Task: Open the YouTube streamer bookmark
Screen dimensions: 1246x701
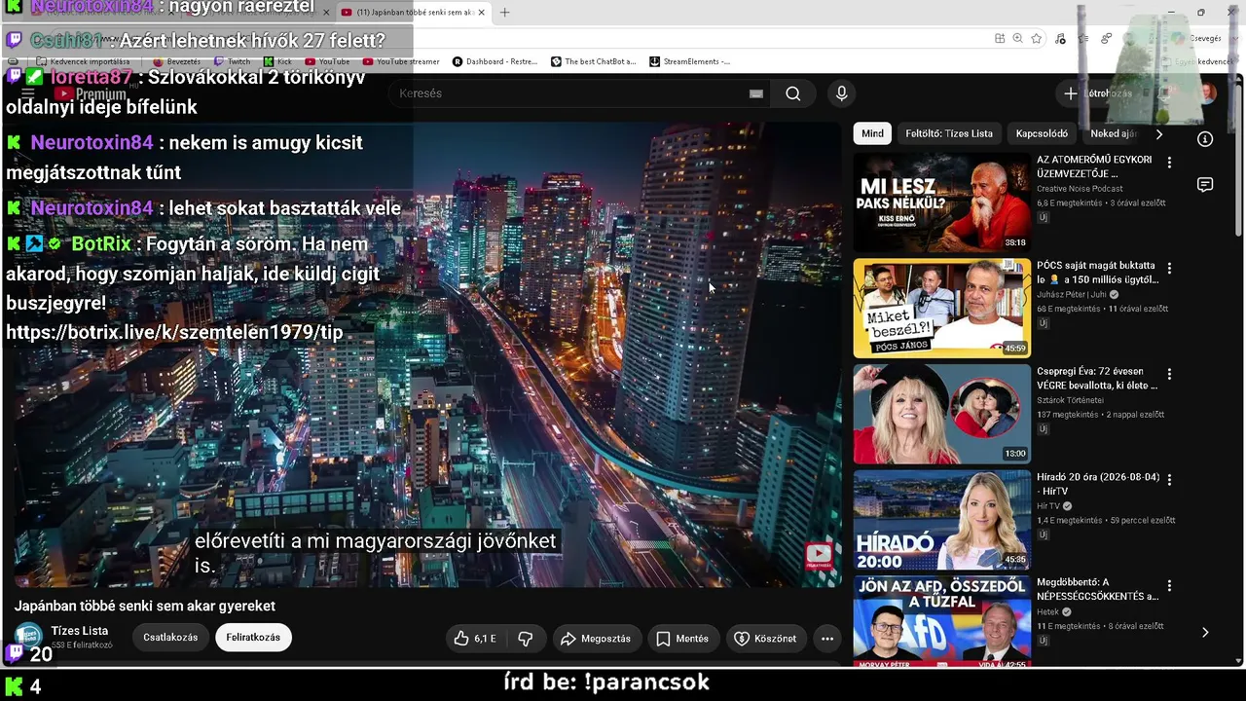Action: click(x=401, y=61)
